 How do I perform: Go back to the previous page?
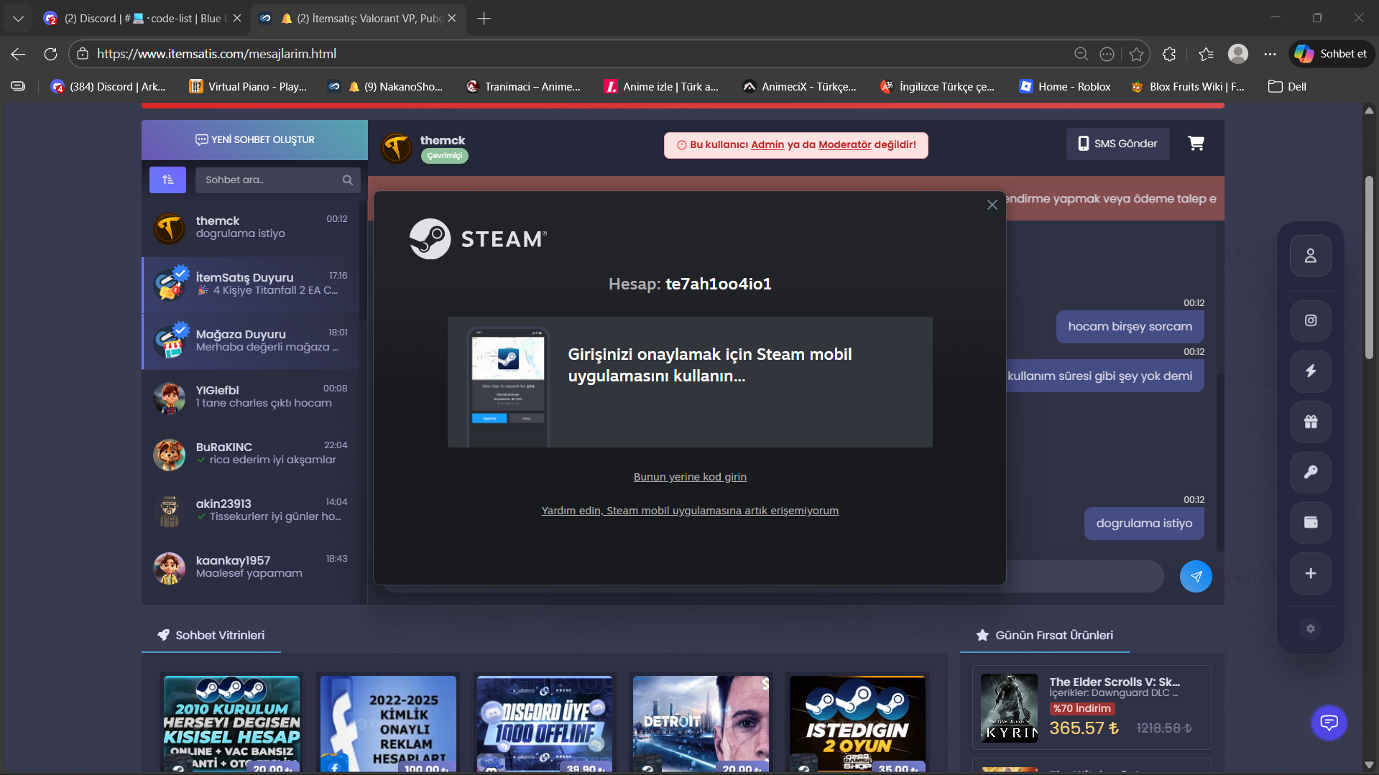tap(19, 54)
